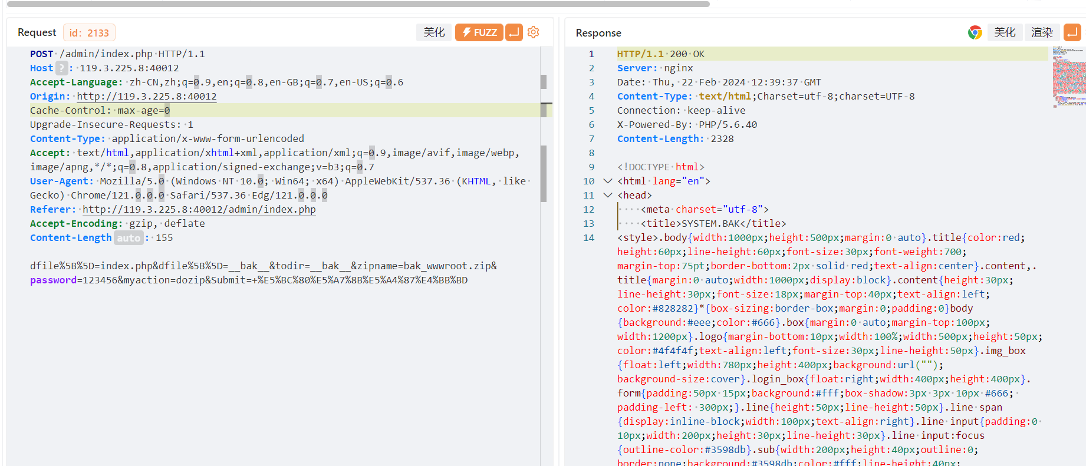This screenshot has height=466, width=1086.
Task: Click the auto tag beside Content-Length
Action: pos(129,237)
